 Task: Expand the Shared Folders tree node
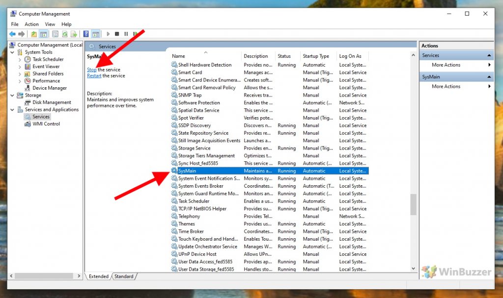coord(20,74)
